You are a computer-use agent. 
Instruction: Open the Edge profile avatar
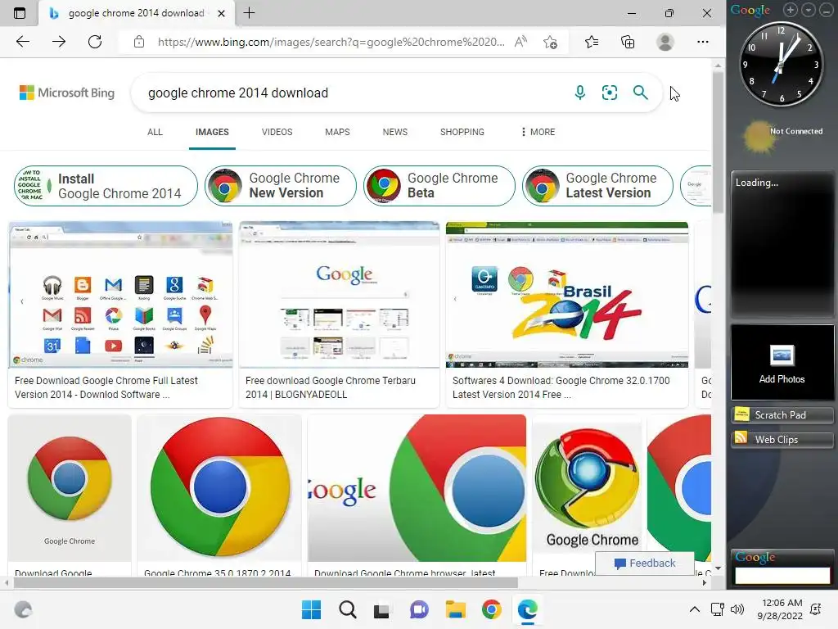click(665, 42)
